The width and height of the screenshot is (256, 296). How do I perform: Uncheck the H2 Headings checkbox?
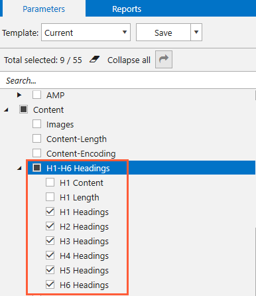50,226
